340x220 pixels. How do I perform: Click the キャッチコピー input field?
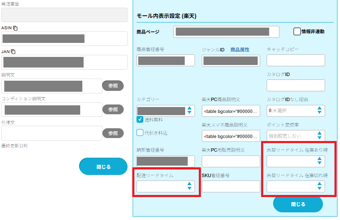[296, 60]
